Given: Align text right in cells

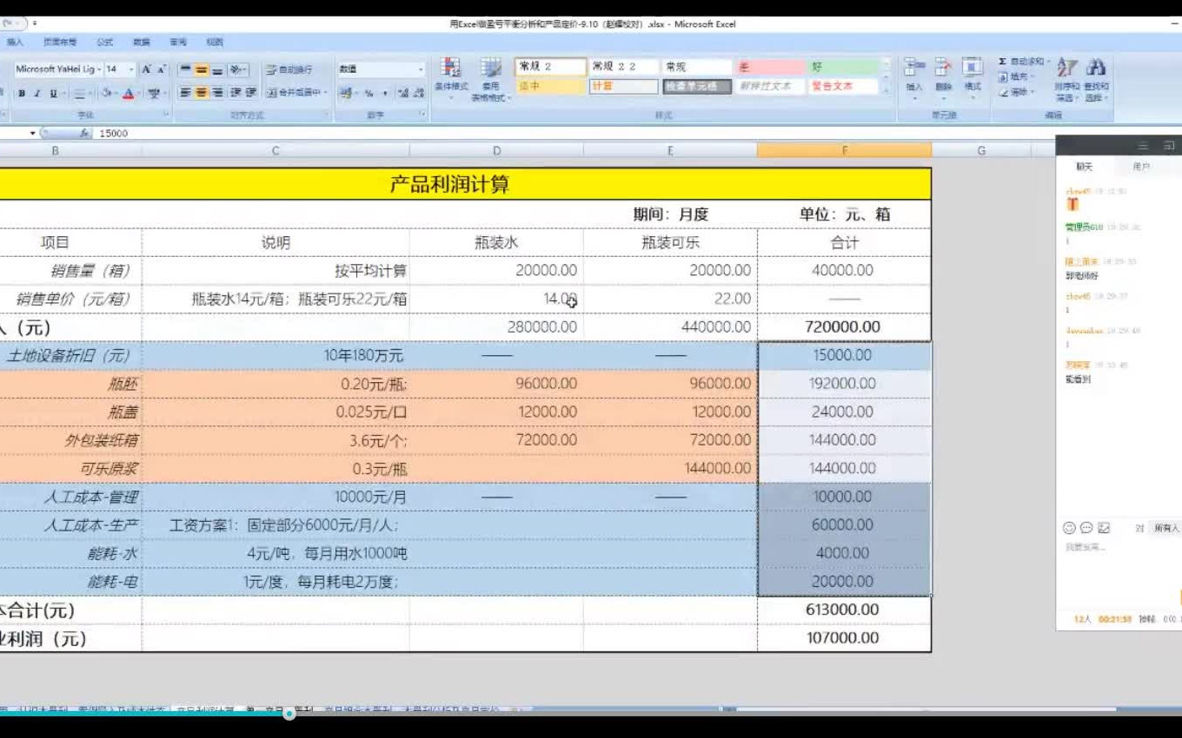Looking at the screenshot, I should coord(217,93).
